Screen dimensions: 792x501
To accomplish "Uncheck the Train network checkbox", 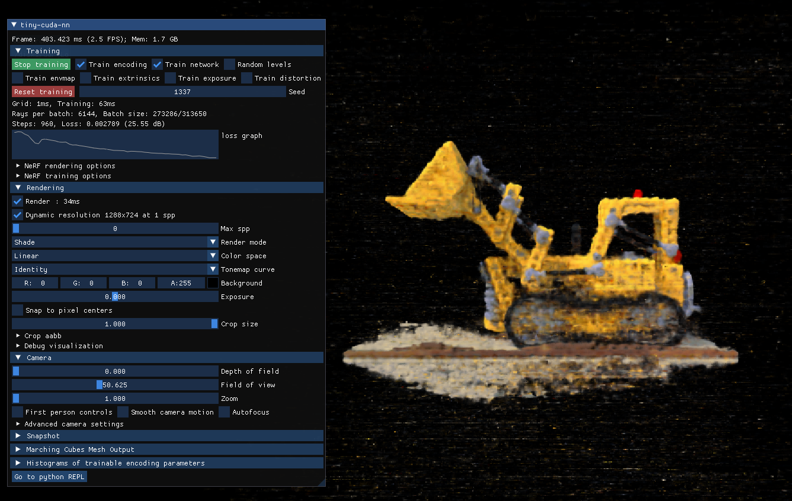I will pos(157,65).
